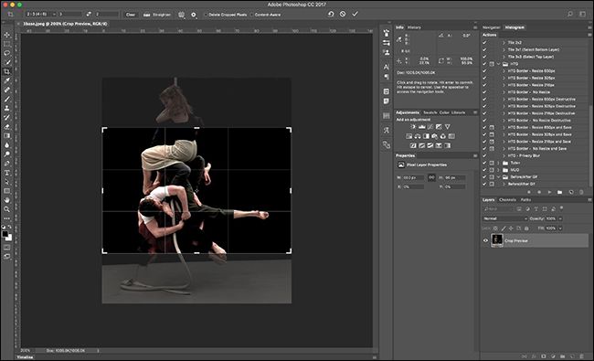Open the Timeline panel at the bottom

tap(25, 357)
